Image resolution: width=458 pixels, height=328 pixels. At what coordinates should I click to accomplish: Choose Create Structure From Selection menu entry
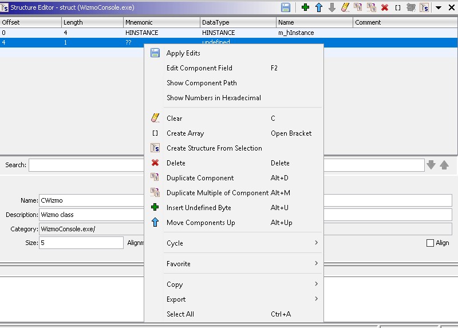click(234, 148)
